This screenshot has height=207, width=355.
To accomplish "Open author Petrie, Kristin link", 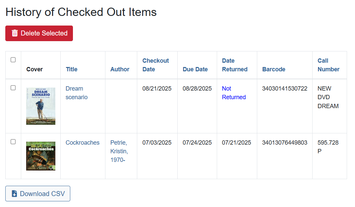I will tap(119, 151).
